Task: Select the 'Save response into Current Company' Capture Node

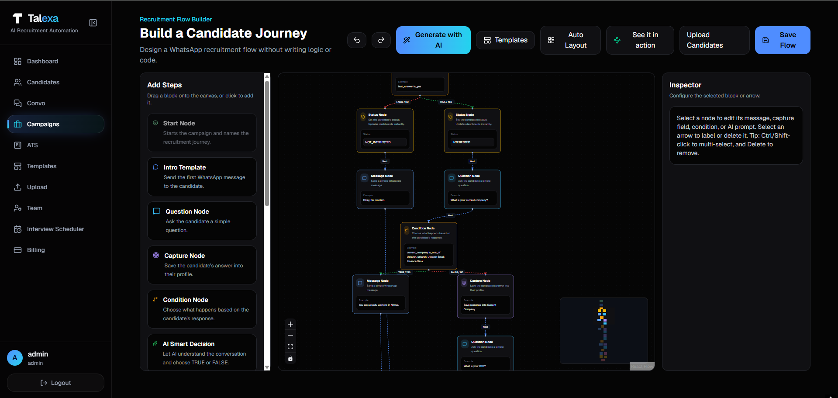Action: [x=486, y=296]
